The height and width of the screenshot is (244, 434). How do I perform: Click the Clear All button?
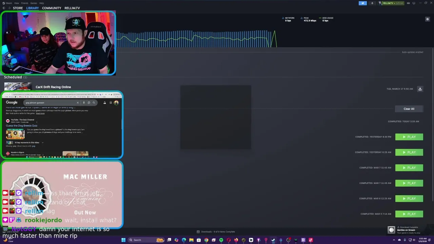coord(409,109)
